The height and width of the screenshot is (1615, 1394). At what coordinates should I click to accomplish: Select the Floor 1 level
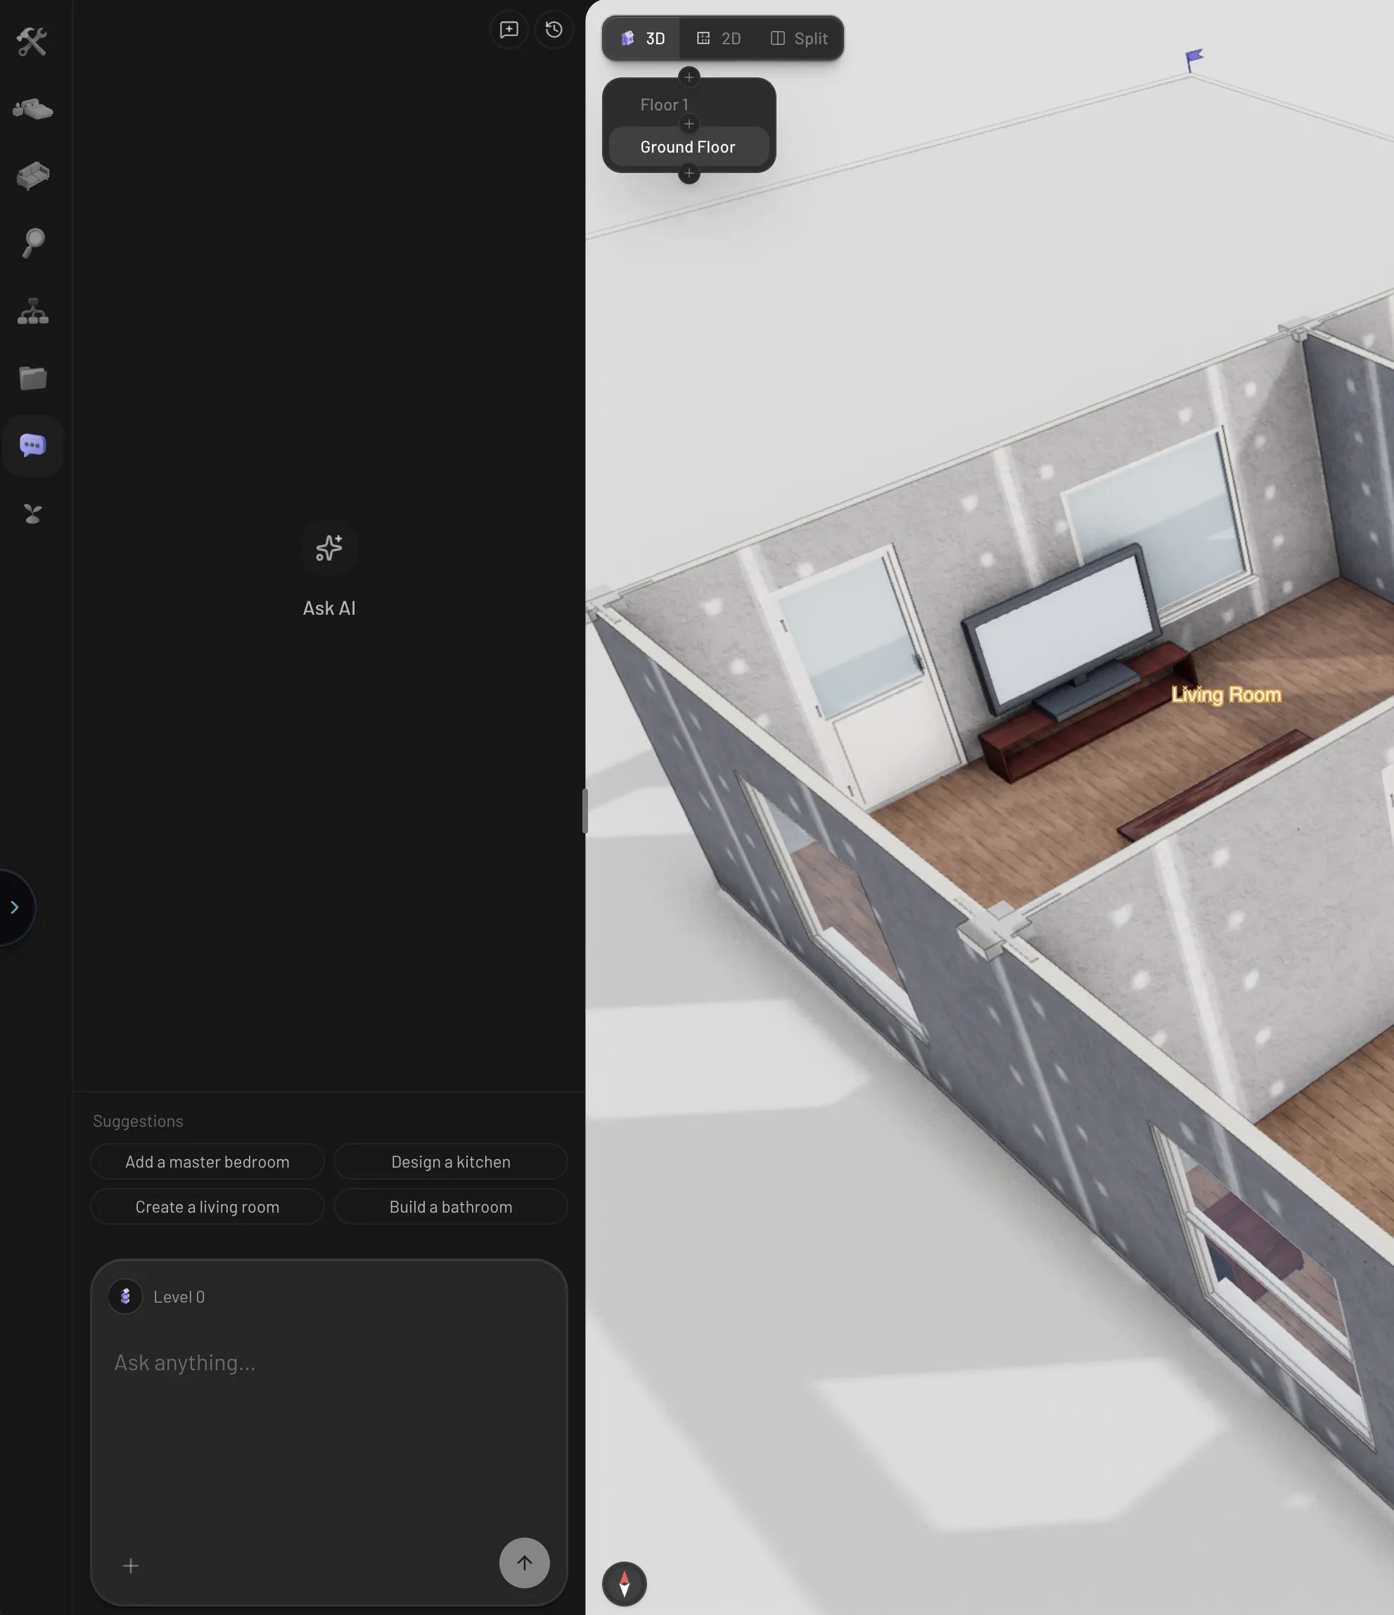(x=664, y=104)
